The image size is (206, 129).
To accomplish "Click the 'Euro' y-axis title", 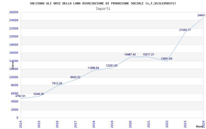I will coord(13,65).
